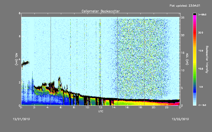Click the "Plot updated: 23:54:01" timestamp
Viewport: 212px width, 132px height.
[x=185, y=6]
